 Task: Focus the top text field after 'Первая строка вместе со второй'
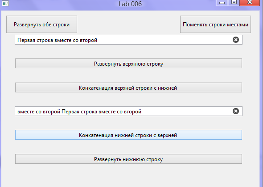click(164, 40)
